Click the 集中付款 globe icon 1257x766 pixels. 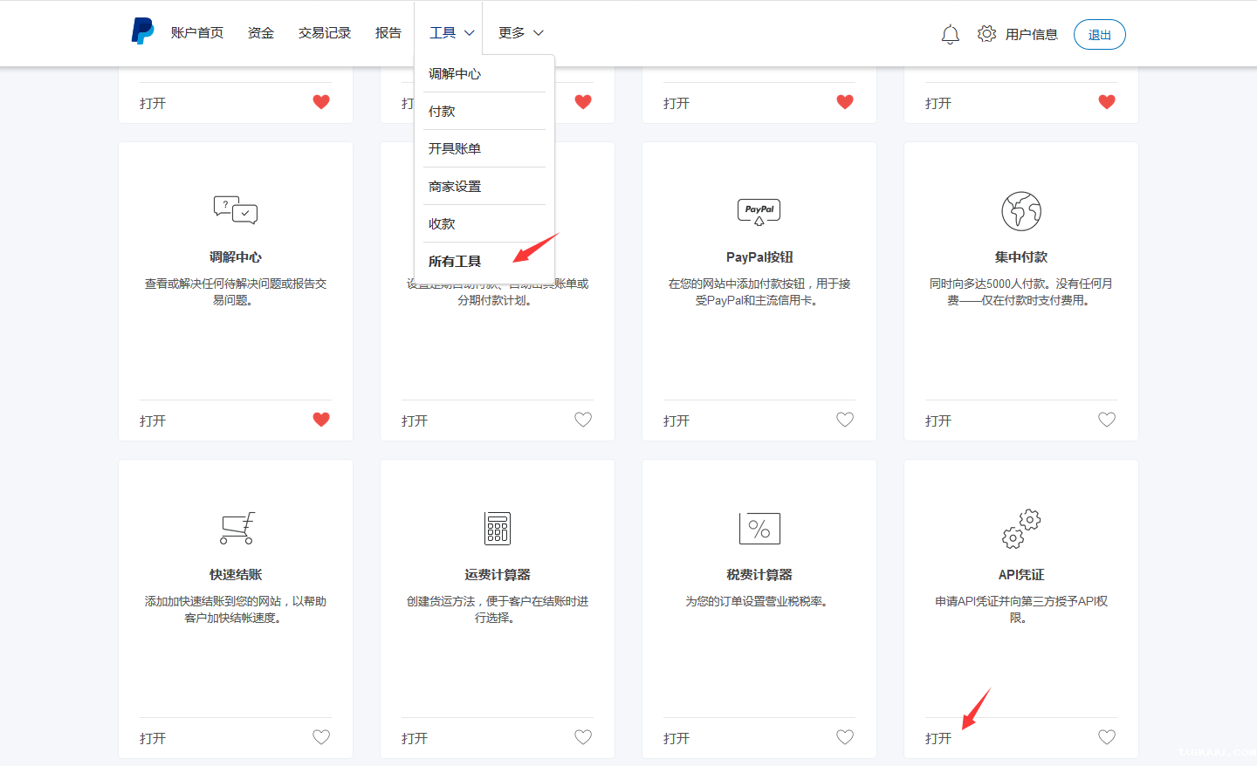pos(1021,211)
